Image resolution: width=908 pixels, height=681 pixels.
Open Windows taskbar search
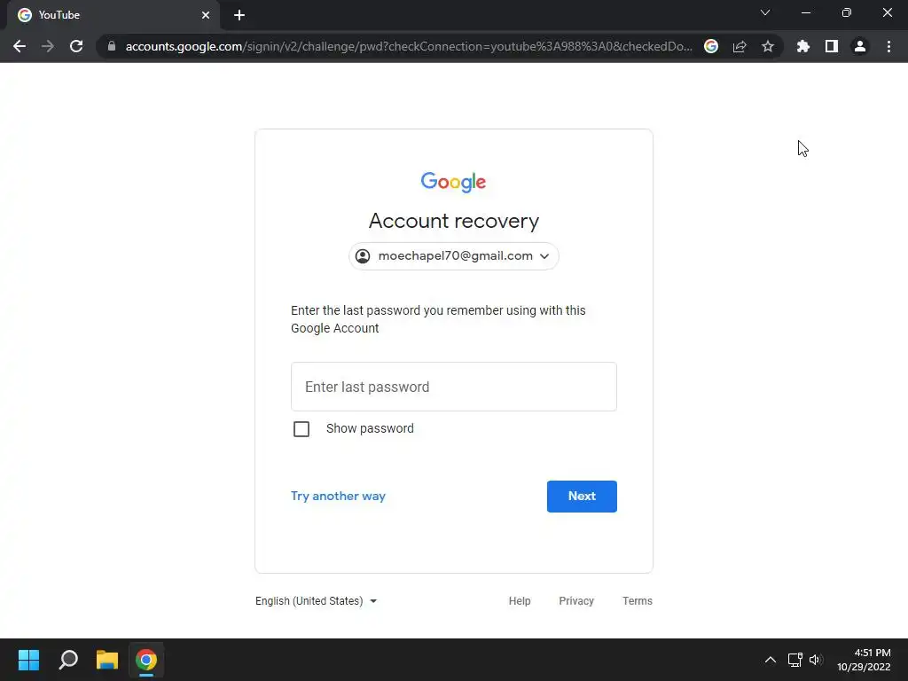tap(68, 660)
